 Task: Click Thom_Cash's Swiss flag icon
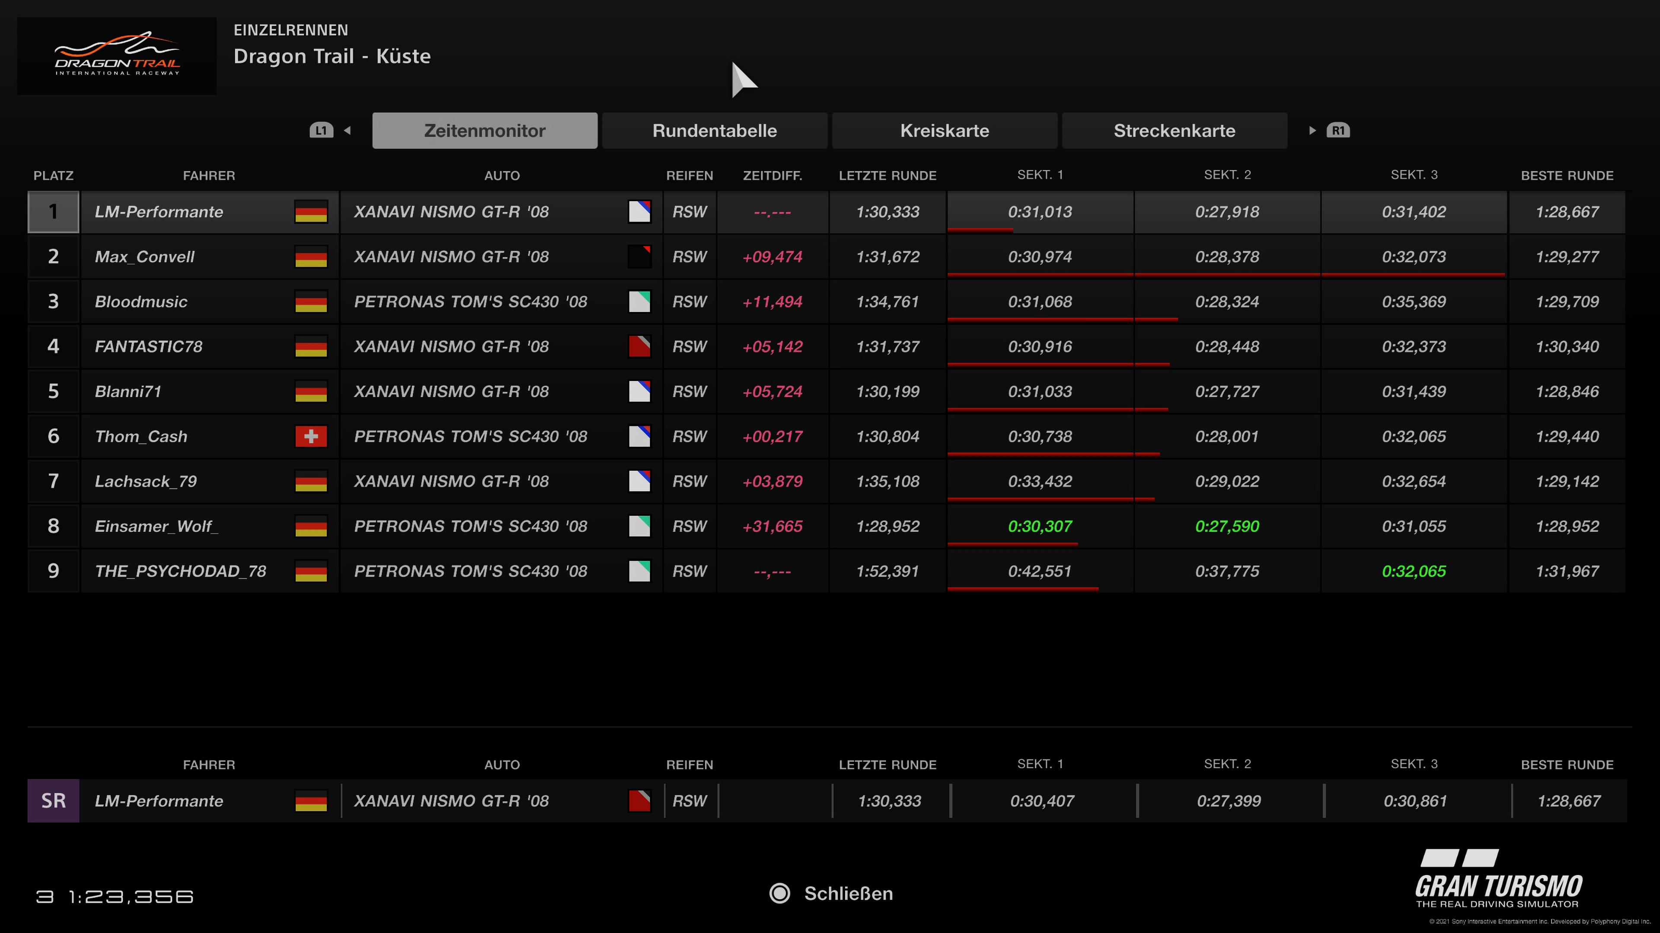click(x=311, y=437)
